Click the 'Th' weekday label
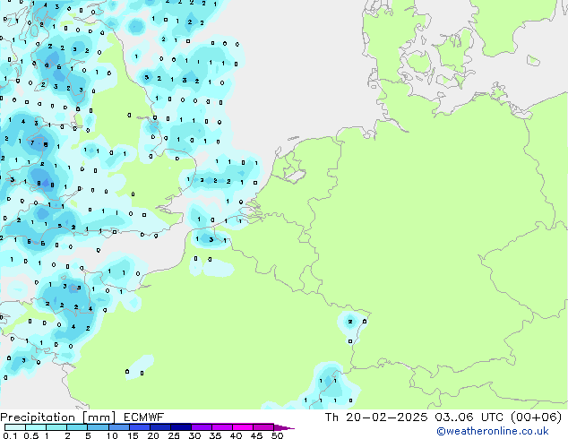This screenshot has height=439, width=568. (331, 417)
